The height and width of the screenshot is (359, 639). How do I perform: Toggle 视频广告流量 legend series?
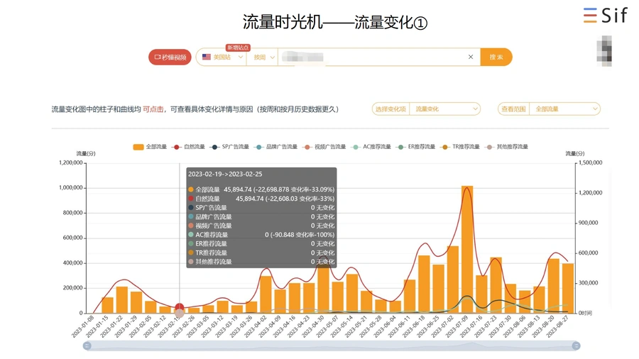(324, 147)
